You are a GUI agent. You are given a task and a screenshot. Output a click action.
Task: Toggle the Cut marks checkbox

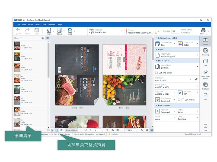click(x=179, y=100)
